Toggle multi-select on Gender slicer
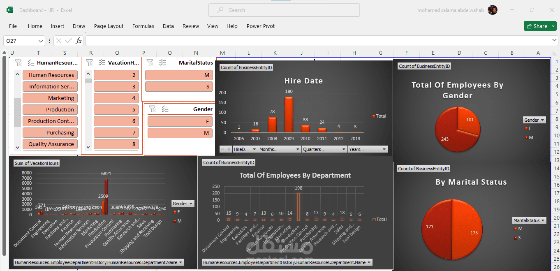This screenshot has width=560, height=271. 165,109
